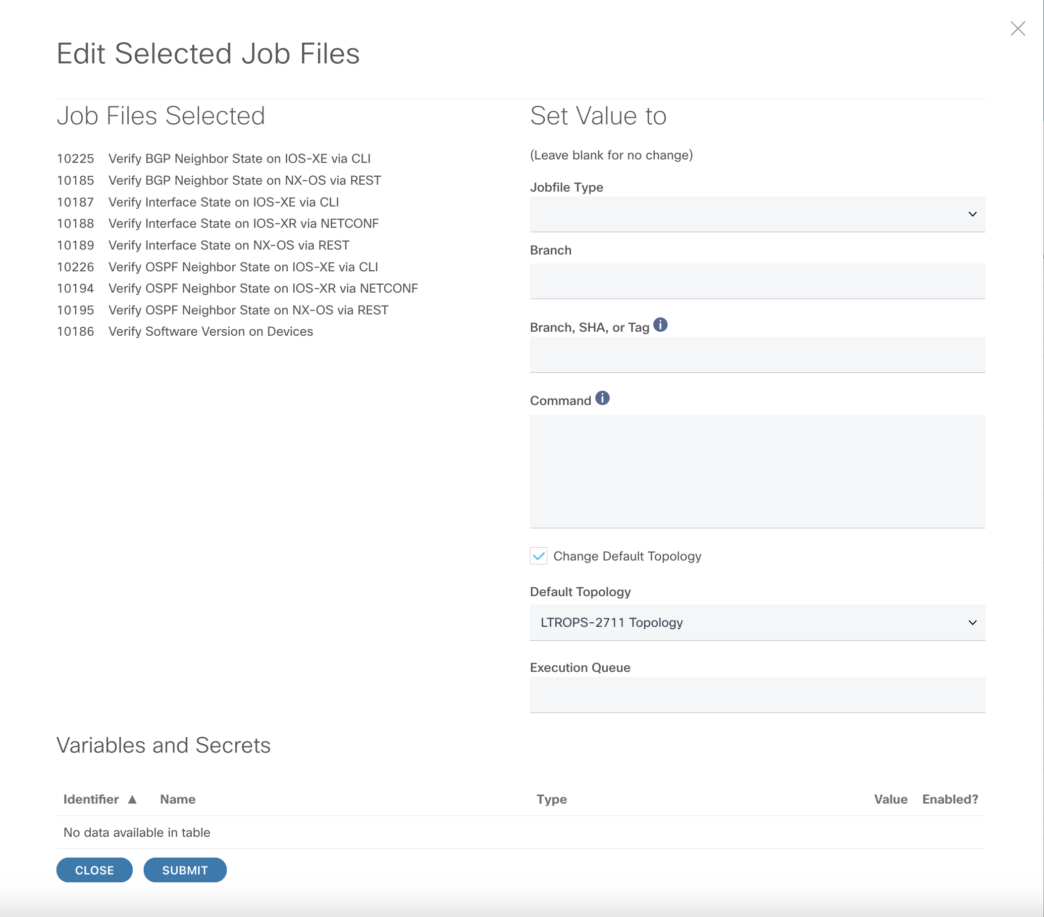Click the Default Topology chevron arrow
This screenshot has width=1044, height=917.
click(972, 622)
